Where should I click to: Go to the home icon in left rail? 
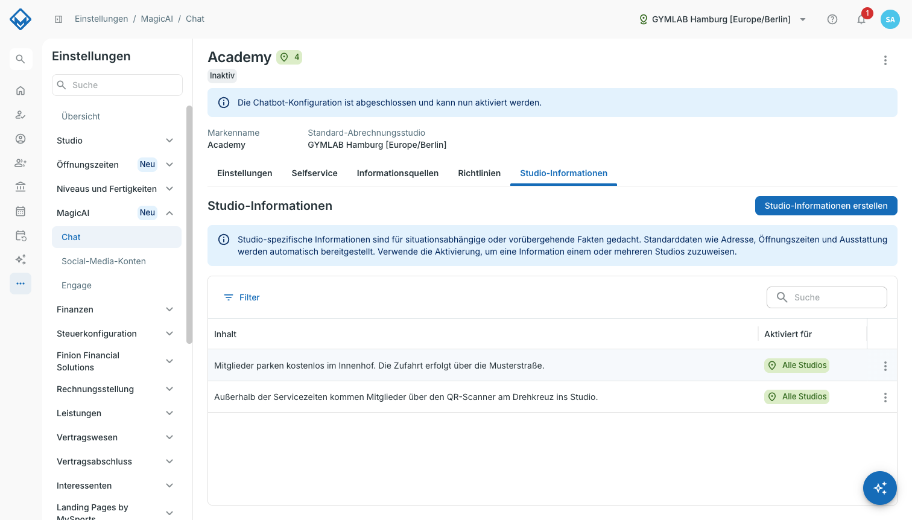pyautogui.click(x=21, y=90)
